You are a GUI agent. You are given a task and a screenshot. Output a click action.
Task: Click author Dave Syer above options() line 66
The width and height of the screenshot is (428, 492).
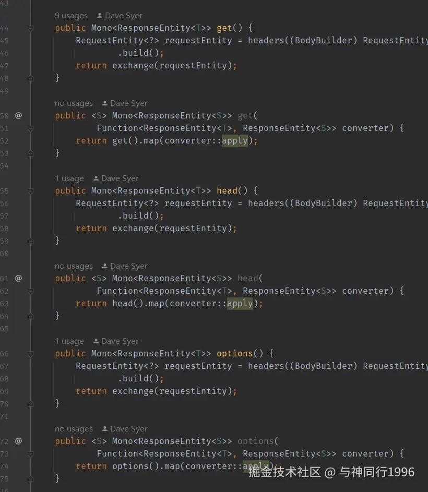(x=116, y=341)
